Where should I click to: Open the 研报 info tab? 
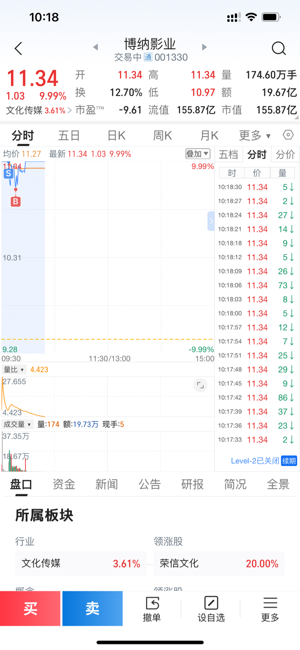[x=192, y=485]
